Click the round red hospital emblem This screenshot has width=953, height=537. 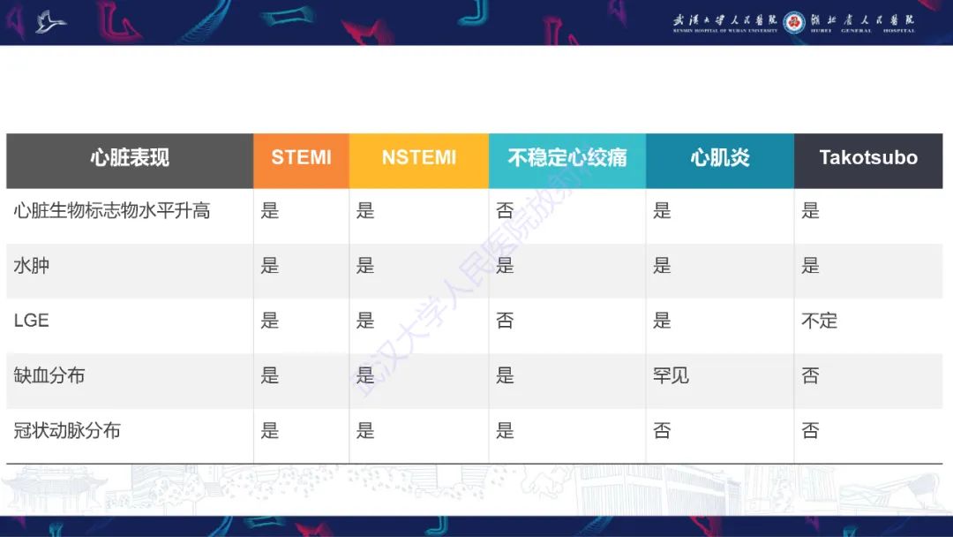(794, 23)
